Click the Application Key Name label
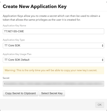The width and height of the screenshot is (107, 112). tap(15, 25)
